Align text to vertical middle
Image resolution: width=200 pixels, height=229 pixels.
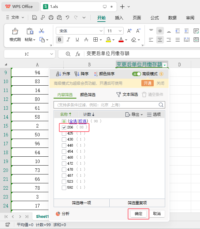click(x=160, y=31)
